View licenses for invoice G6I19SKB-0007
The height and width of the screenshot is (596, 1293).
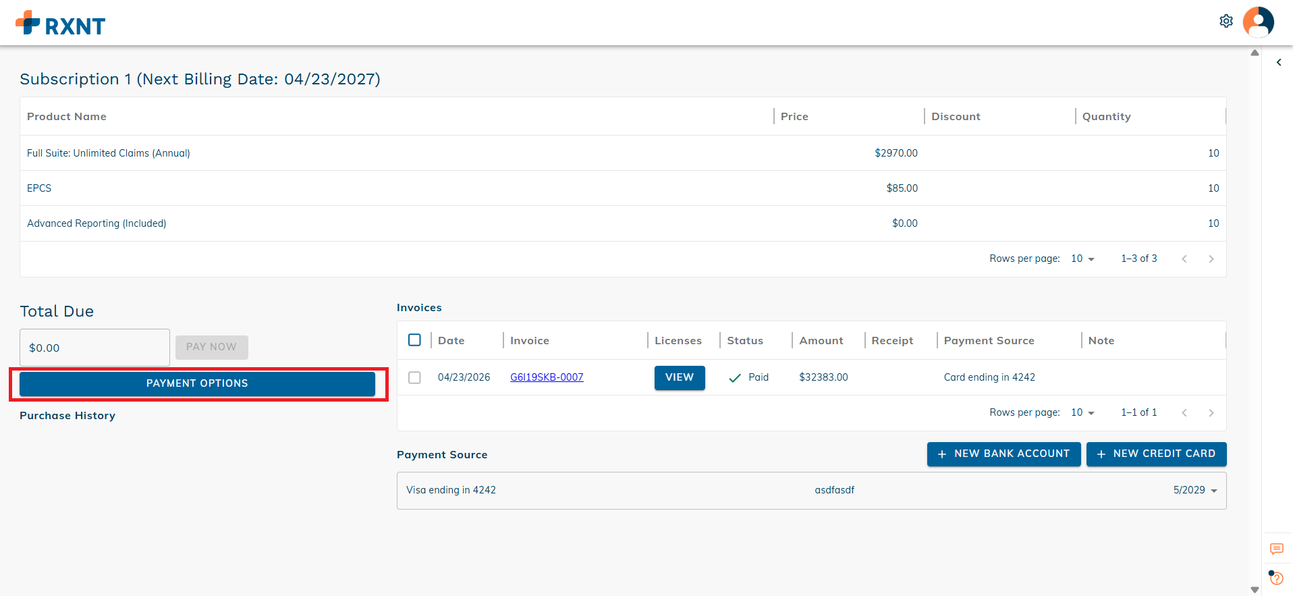point(680,378)
